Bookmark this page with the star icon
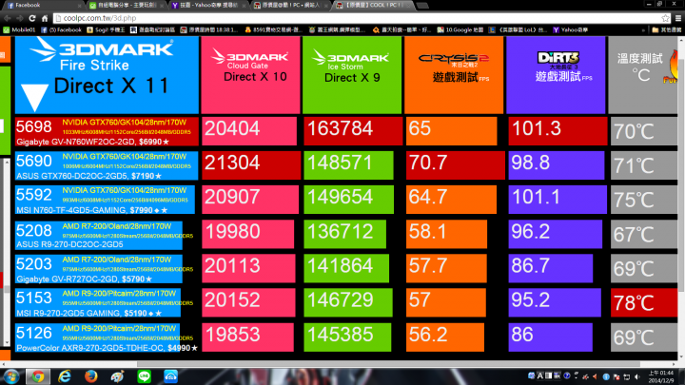The image size is (685, 385). coord(665,18)
